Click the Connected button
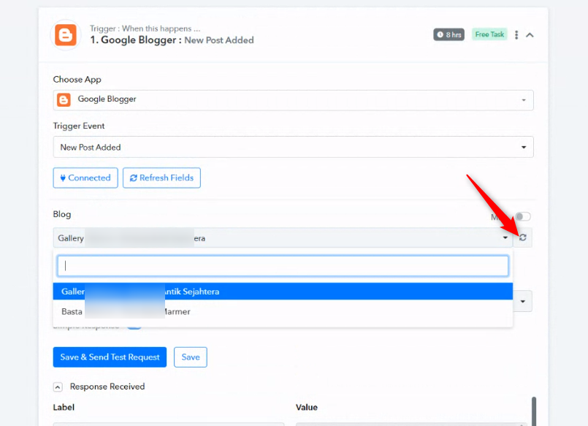The height and width of the screenshot is (426, 588). click(x=85, y=178)
